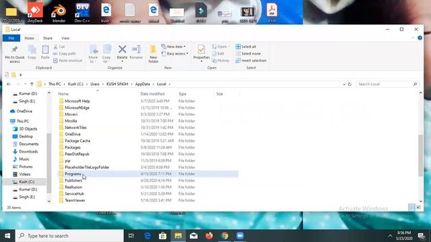The height and width of the screenshot is (242, 431).
Task: Switch to the View tab
Action: 65,38
